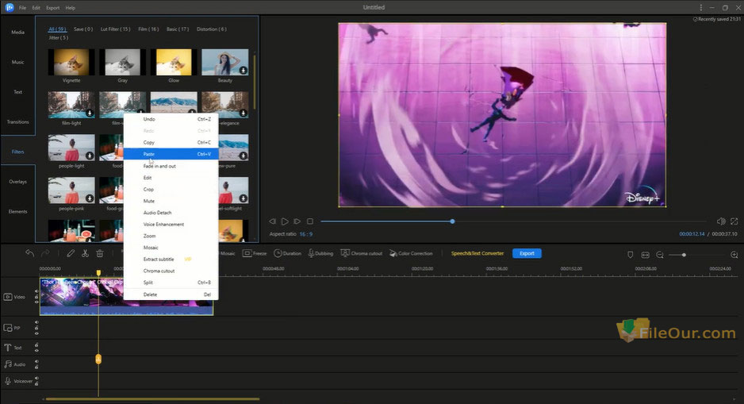Switch to the Distortion (6) tab
The height and width of the screenshot is (404, 744).
point(212,29)
